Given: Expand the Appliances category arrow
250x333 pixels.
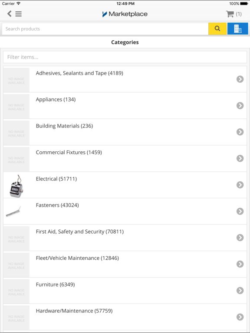Looking at the screenshot, I should [240, 105].
